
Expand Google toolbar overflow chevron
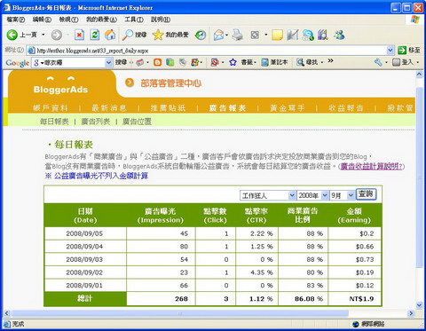[x=330, y=61]
